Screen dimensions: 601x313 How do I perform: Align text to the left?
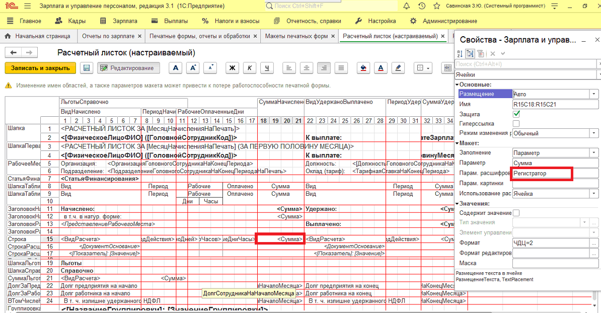click(289, 68)
